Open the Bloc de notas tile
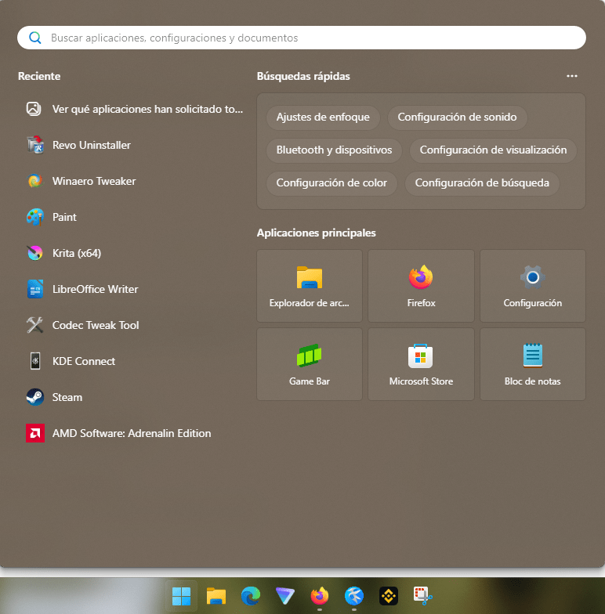 coord(533,364)
